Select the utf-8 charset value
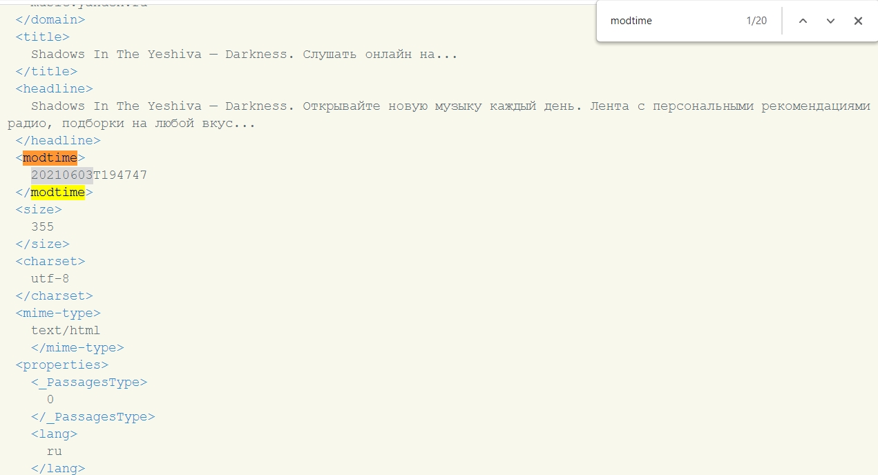 click(50, 278)
